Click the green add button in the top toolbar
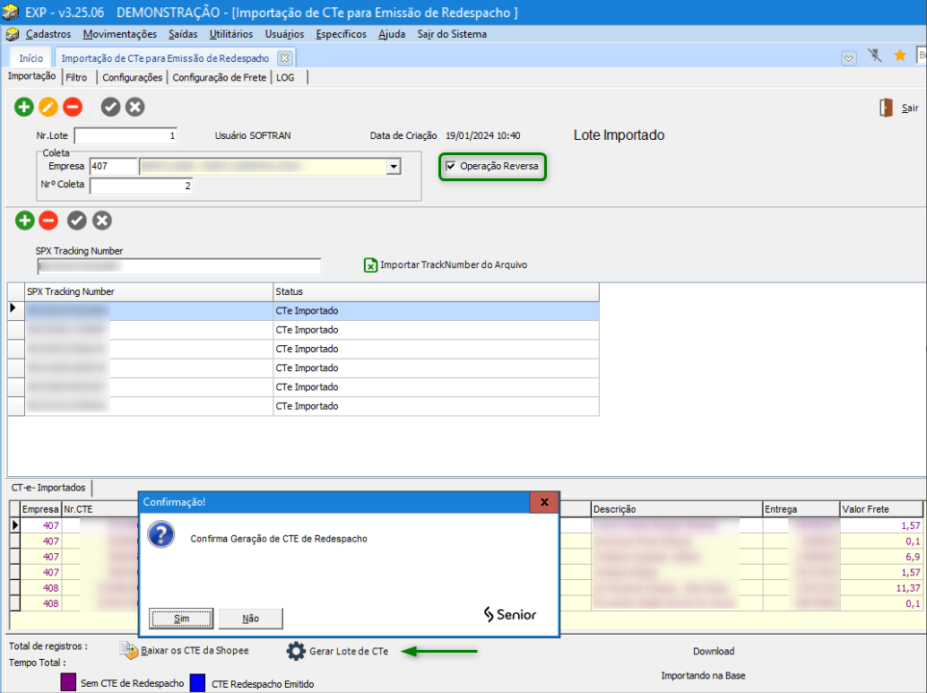 23,108
